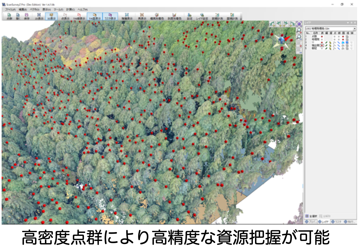Click the red surface color dot of 地理院 layer
The width and height of the screenshot is (359, 247).
(343, 40)
